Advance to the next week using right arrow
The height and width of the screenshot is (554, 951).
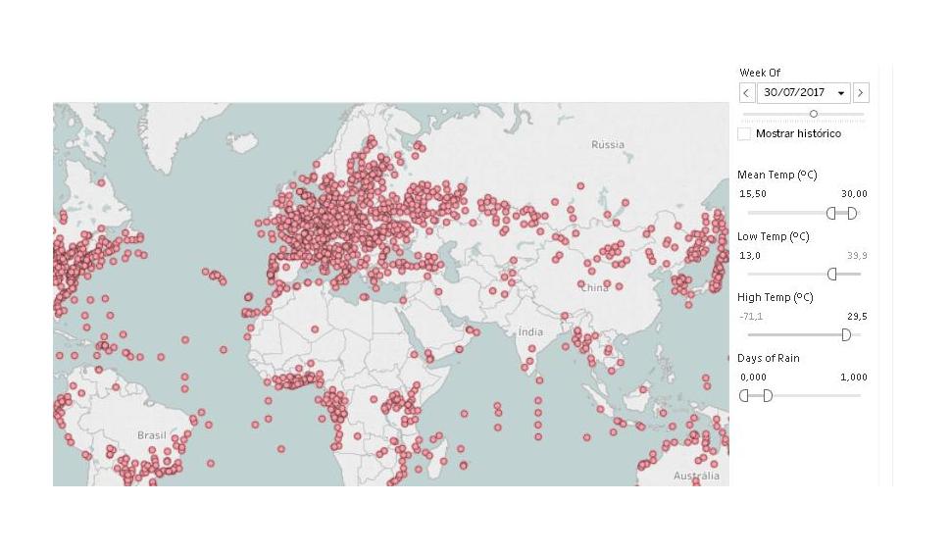point(861,93)
